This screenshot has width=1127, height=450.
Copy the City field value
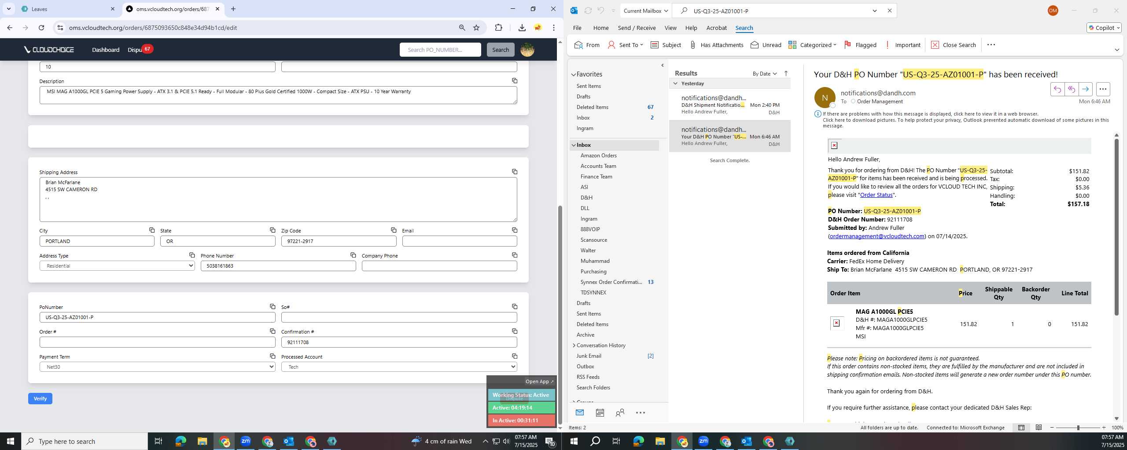[151, 230]
